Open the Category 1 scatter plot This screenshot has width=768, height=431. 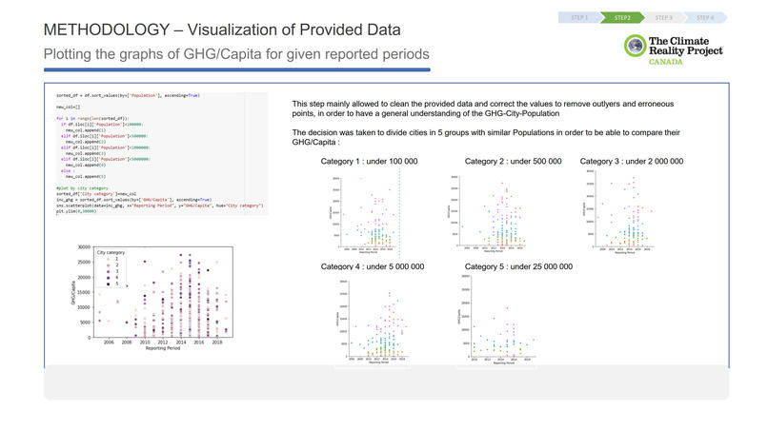(364, 214)
